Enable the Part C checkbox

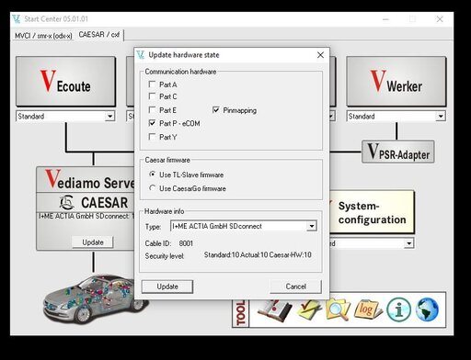pyautogui.click(x=152, y=96)
